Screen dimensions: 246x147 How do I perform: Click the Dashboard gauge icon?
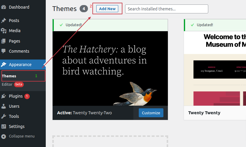4,7
